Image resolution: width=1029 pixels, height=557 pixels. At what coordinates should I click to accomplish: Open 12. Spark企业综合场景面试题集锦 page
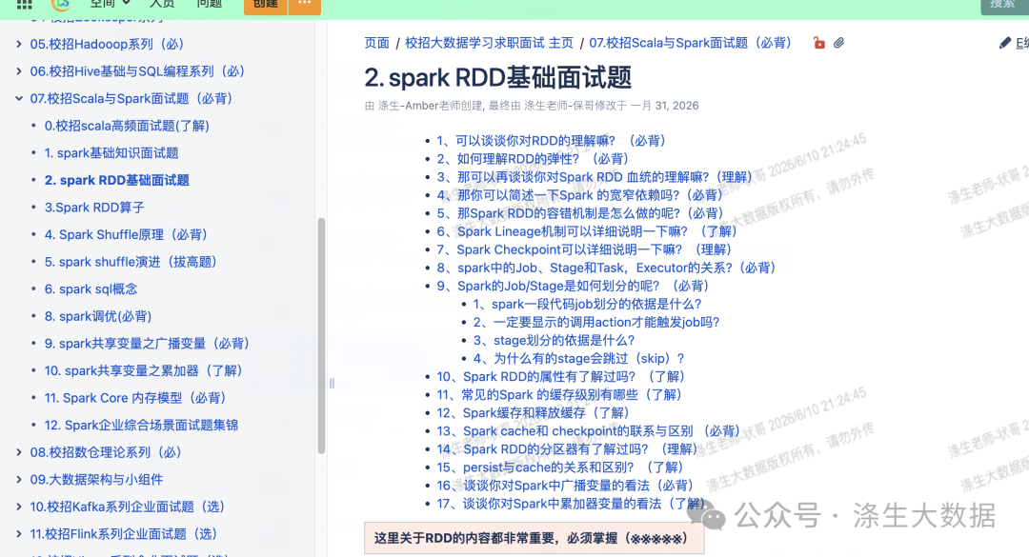[x=141, y=426]
